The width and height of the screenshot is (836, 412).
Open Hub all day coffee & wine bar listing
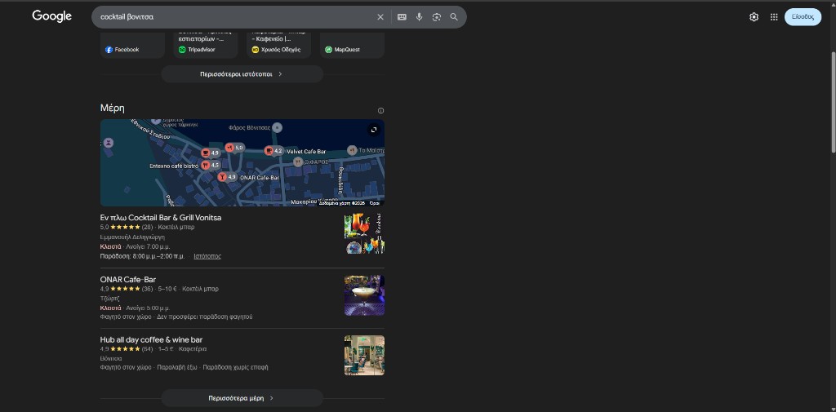coord(151,339)
